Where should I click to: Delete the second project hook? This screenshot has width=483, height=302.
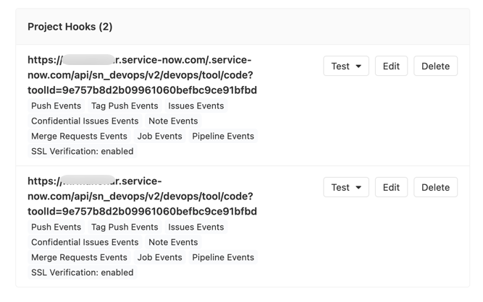click(435, 187)
